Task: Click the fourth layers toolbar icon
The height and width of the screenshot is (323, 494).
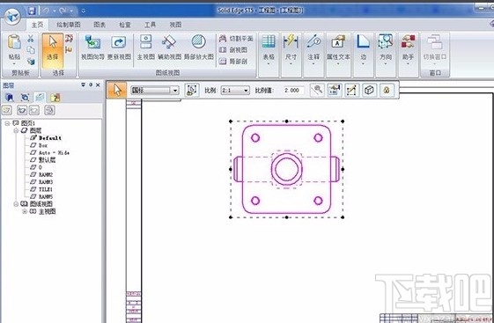Action: 49,110
